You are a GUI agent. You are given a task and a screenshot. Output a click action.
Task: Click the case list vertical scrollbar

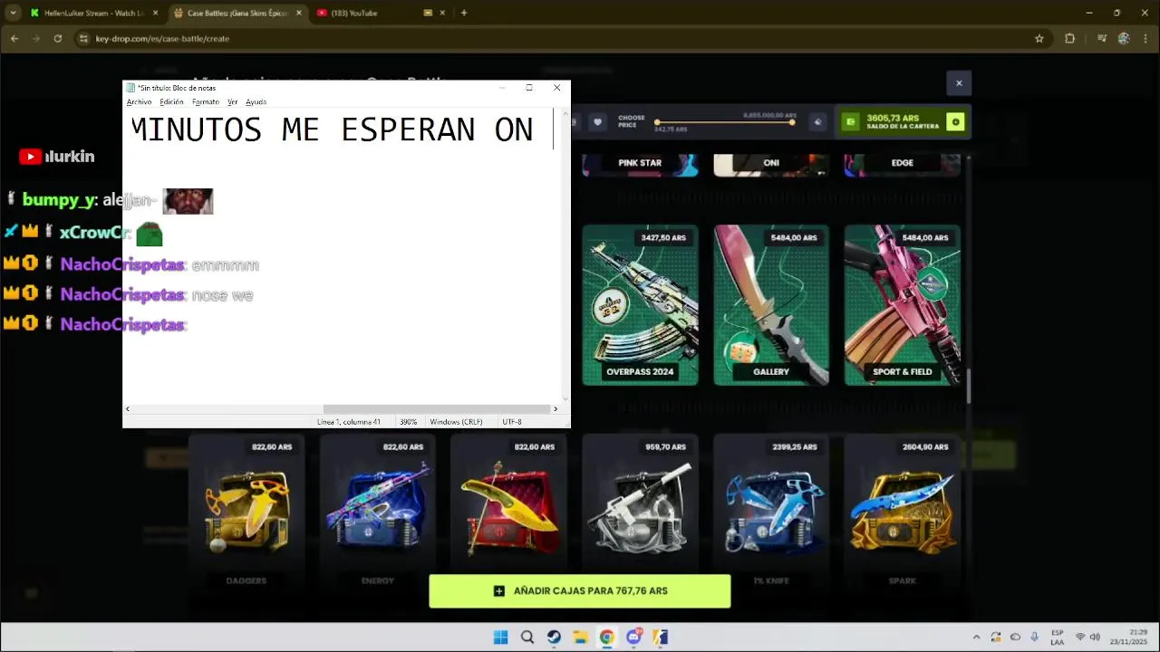[968, 387]
